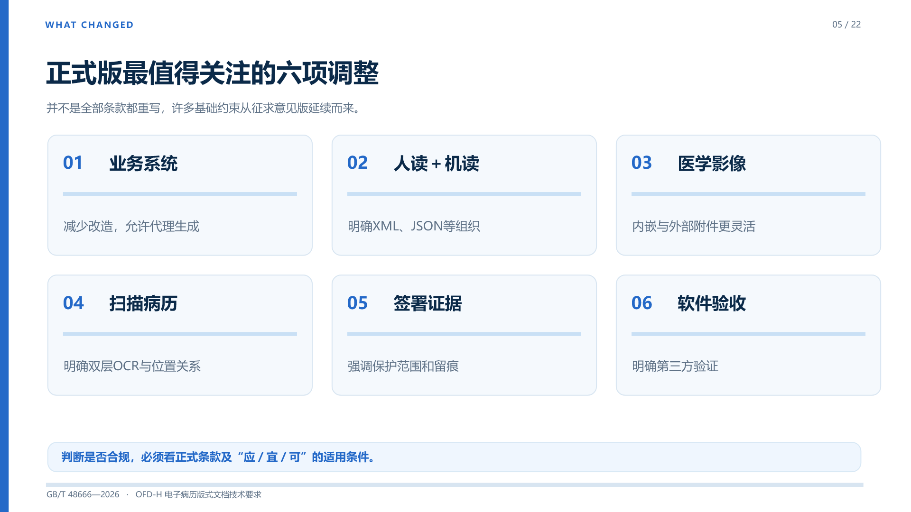Click the 'WHAT CHANGED' section label
The width and height of the screenshot is (911, 512).
coord(89,25)
